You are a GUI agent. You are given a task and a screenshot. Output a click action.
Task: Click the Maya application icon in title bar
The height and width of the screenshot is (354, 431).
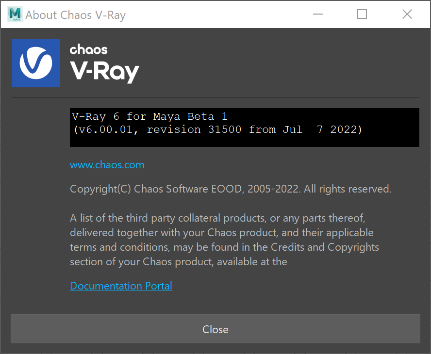15,14
